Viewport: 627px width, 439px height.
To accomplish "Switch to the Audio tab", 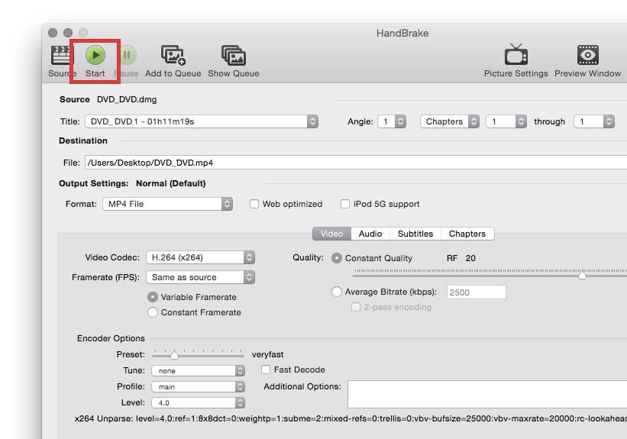I will [370, 234].
